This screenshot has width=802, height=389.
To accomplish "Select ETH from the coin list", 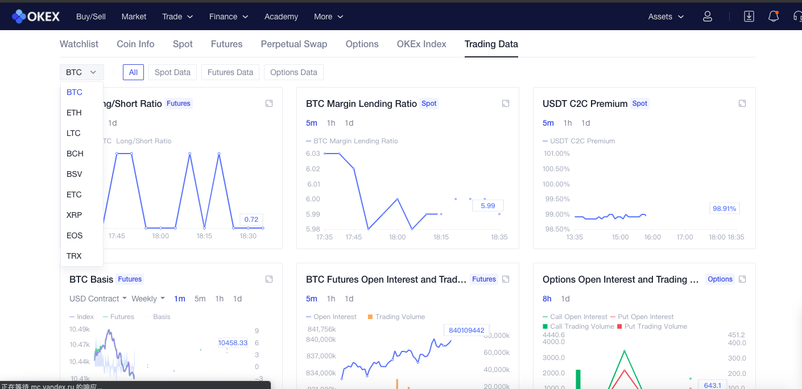I will coord(75,113).
